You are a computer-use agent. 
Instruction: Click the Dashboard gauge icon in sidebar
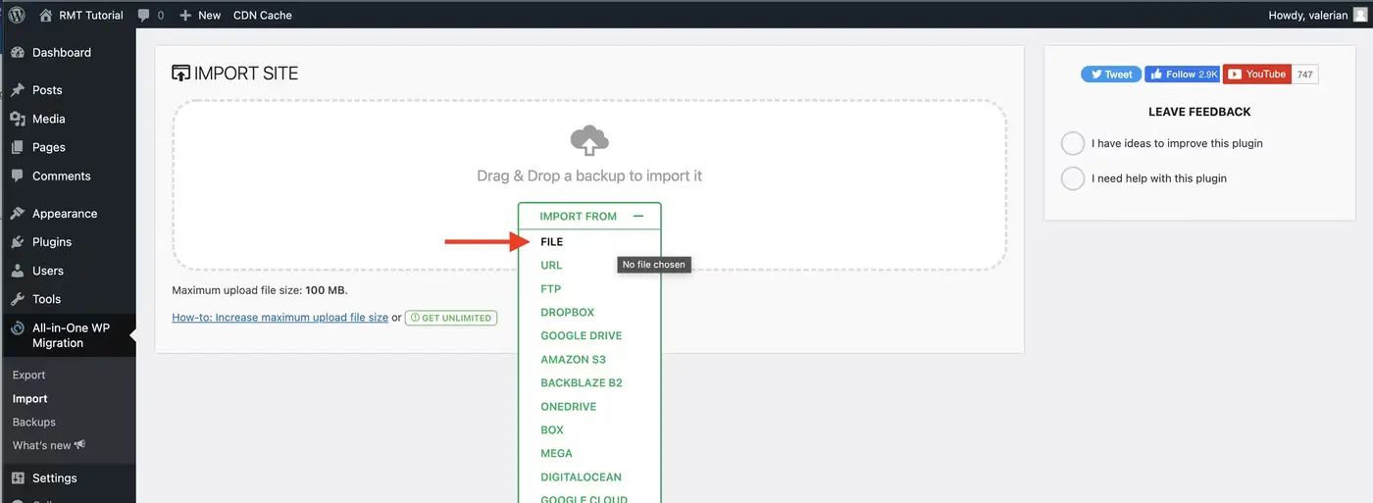pyautogui.click(x=18, y=53)
